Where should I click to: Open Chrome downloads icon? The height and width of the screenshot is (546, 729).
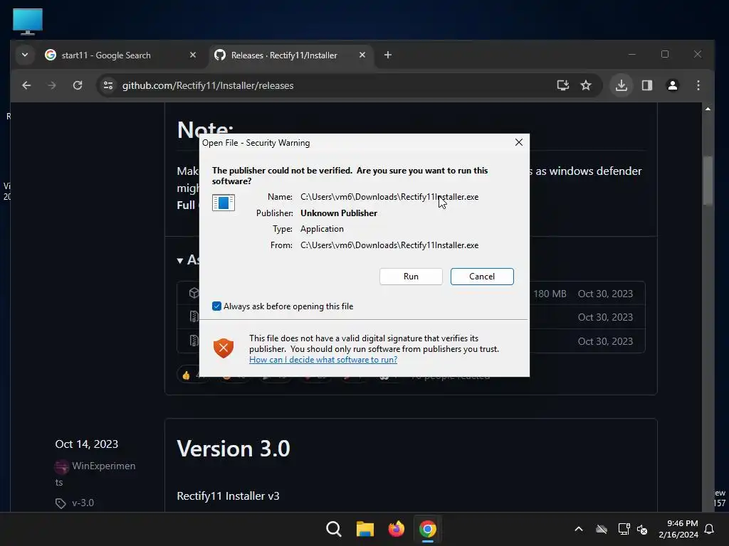[x=621, y=85]
